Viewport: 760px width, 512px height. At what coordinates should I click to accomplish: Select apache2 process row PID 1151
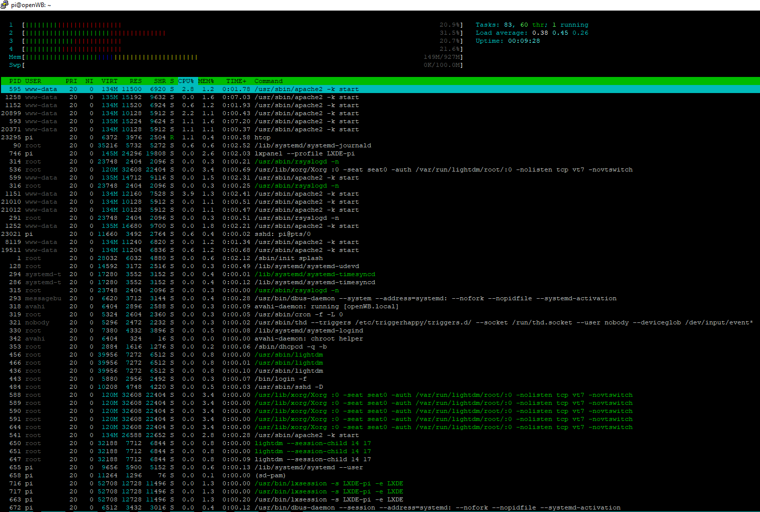(x=380, y=194)
